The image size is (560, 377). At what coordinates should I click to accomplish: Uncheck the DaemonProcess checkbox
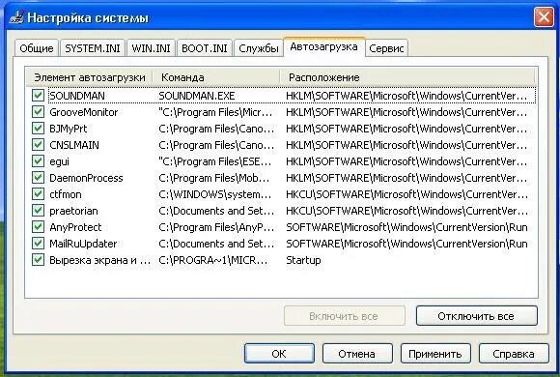click(x=38, y=178)
